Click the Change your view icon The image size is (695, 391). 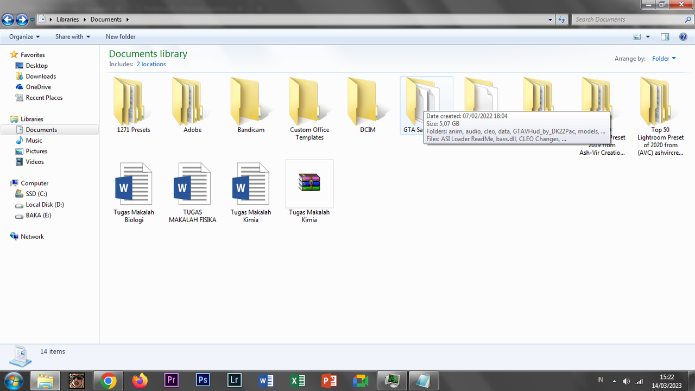[x=637, y=37]
